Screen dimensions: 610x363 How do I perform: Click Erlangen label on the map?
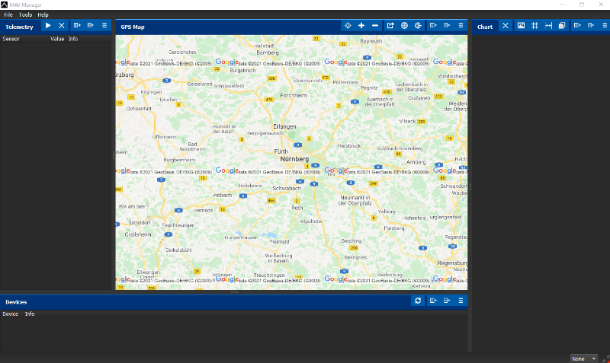tap(284, 126)
